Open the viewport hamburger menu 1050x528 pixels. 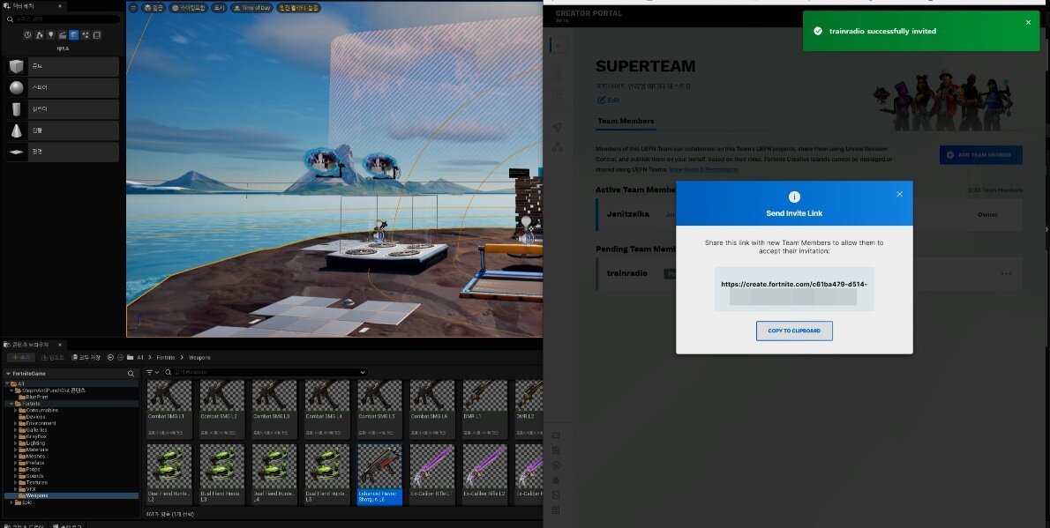pos(133,8)
